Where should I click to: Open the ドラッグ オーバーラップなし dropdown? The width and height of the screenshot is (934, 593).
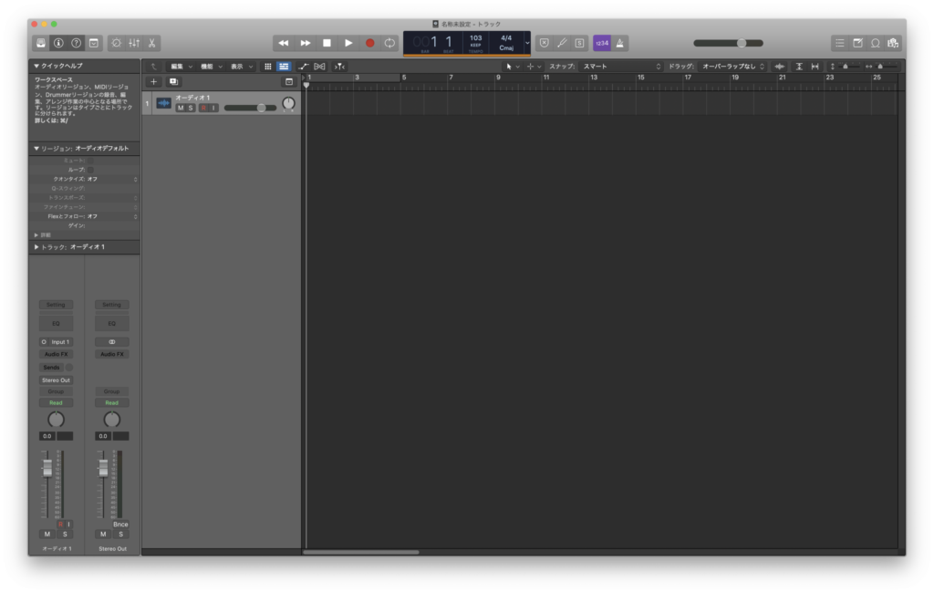732,67
